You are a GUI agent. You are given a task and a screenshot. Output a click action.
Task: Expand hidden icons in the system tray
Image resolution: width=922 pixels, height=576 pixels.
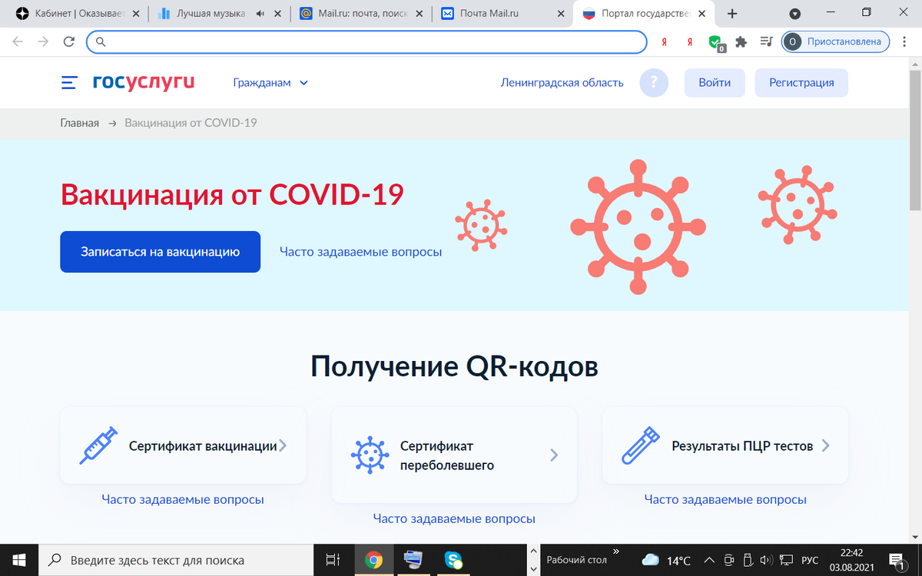(708, 559)
